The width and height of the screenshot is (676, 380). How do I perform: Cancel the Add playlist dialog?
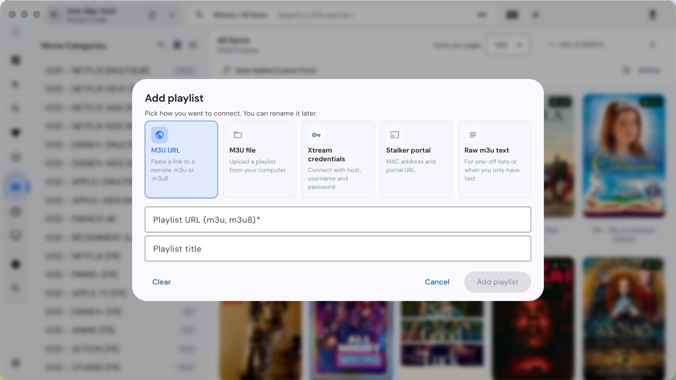437,282
